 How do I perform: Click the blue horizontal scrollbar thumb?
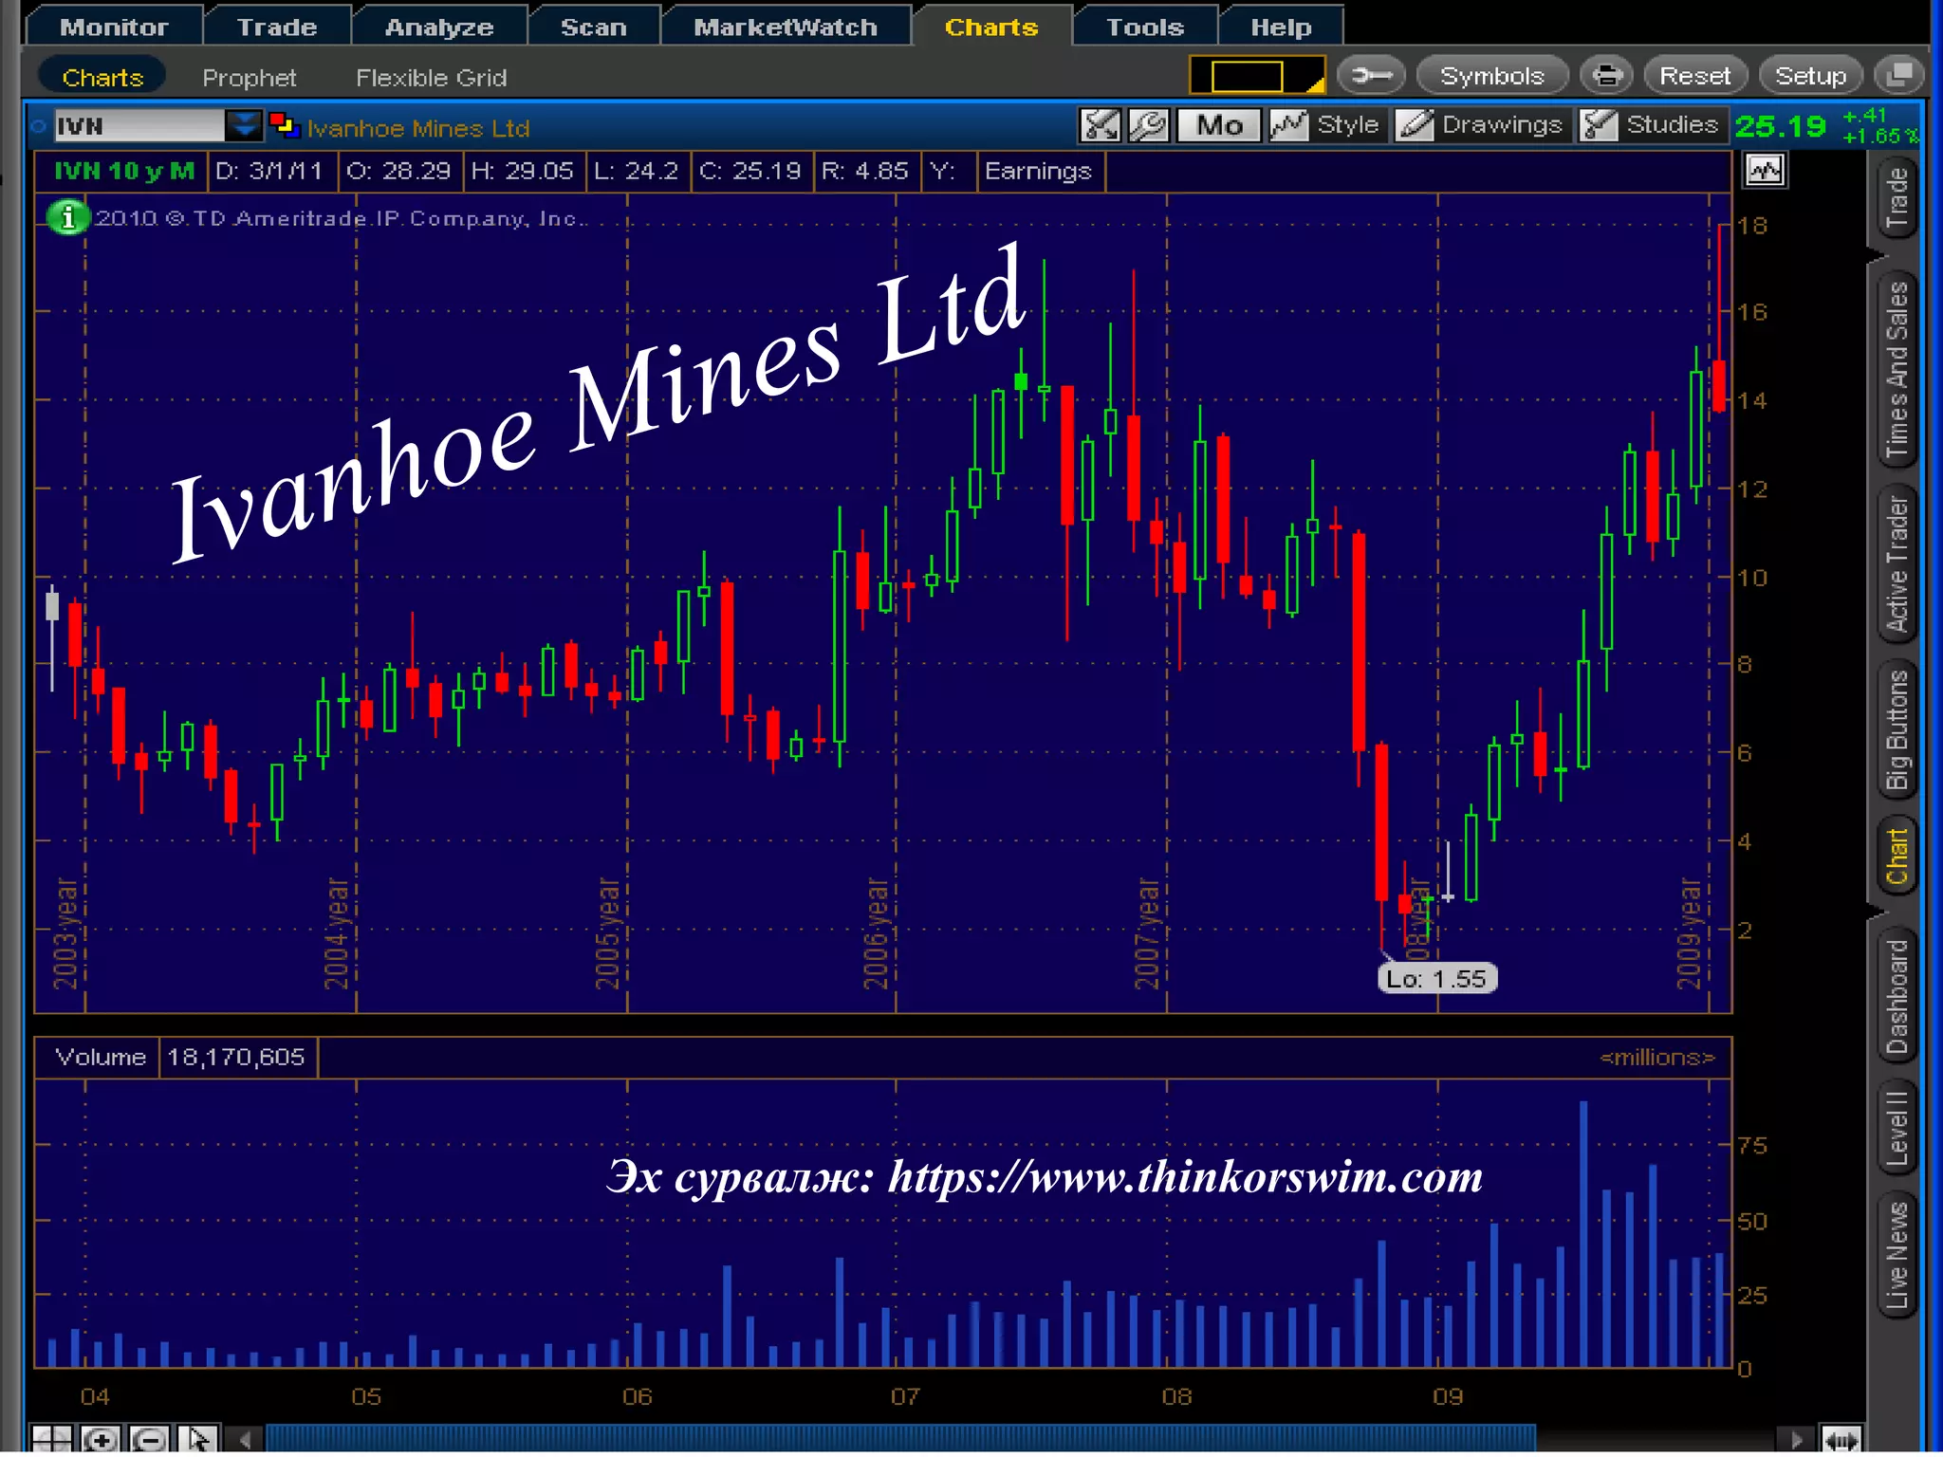(899, 1438)
